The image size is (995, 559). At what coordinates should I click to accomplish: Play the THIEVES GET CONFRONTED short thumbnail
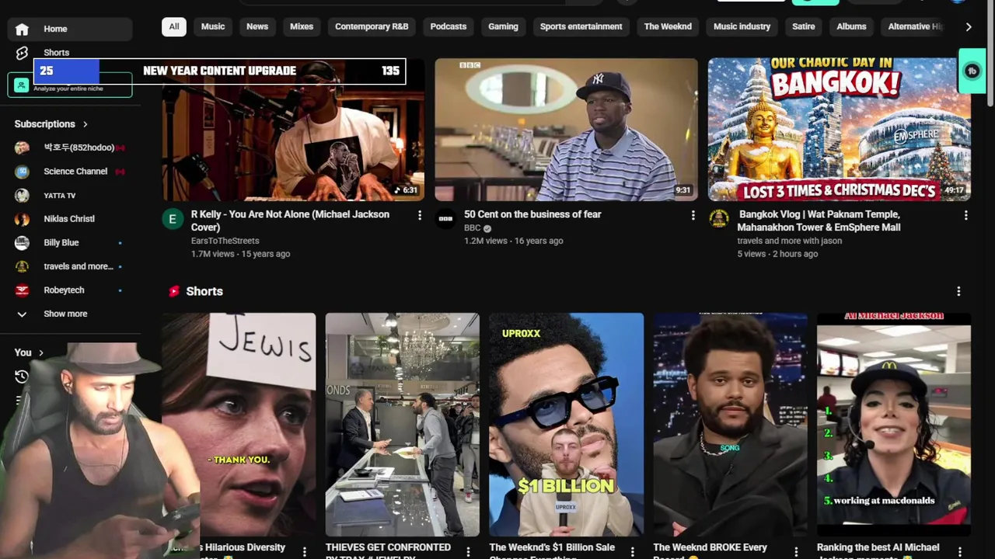(x=403, y=424)
